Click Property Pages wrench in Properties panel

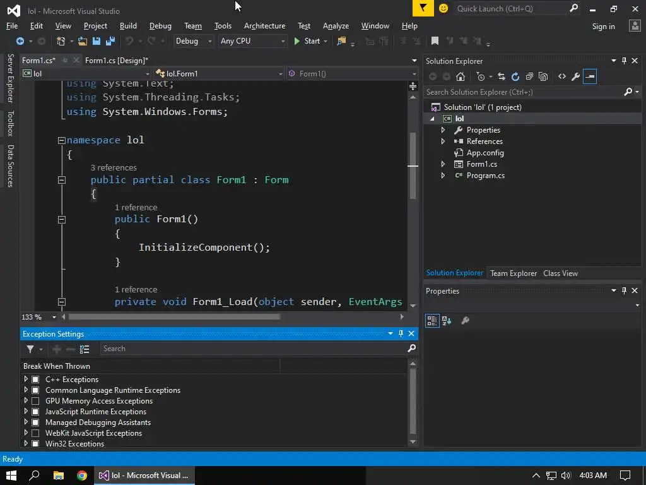point(465,320)
